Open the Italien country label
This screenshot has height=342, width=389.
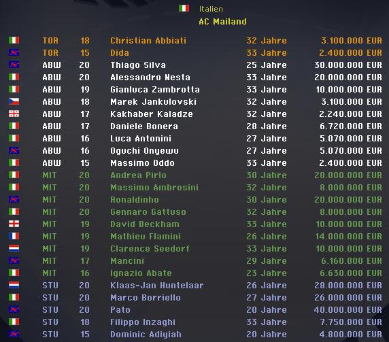click(x=211, y=9)
